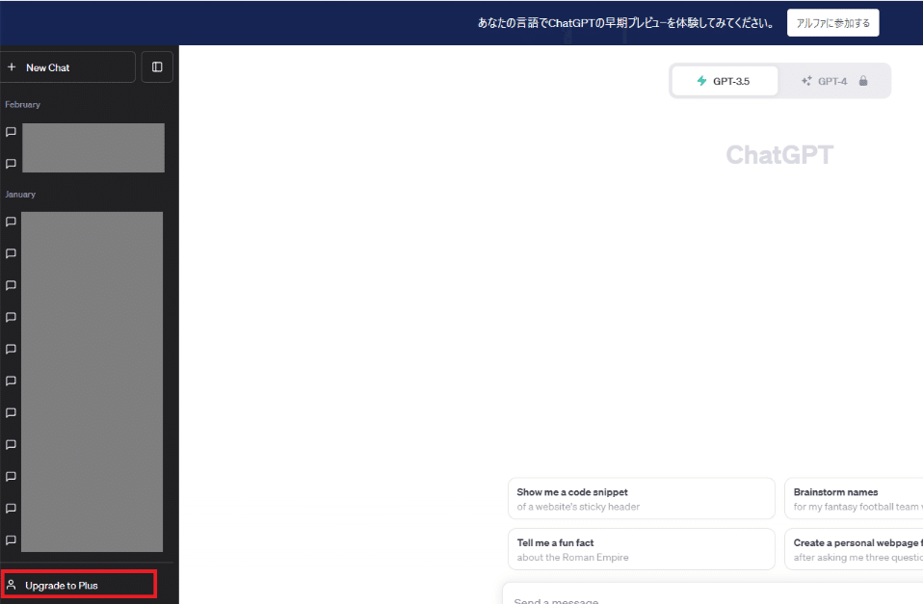Viewport: 923px width, 604px height.
Task: Choose the "Tell me a fun fact" suggestion
Action: pyautogui.click(x=641, y=549)
